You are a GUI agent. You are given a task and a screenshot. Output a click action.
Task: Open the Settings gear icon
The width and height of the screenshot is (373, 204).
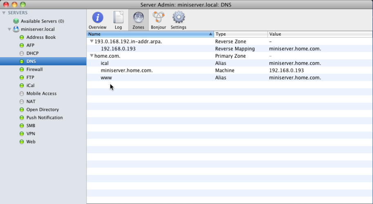pos(179,18)
